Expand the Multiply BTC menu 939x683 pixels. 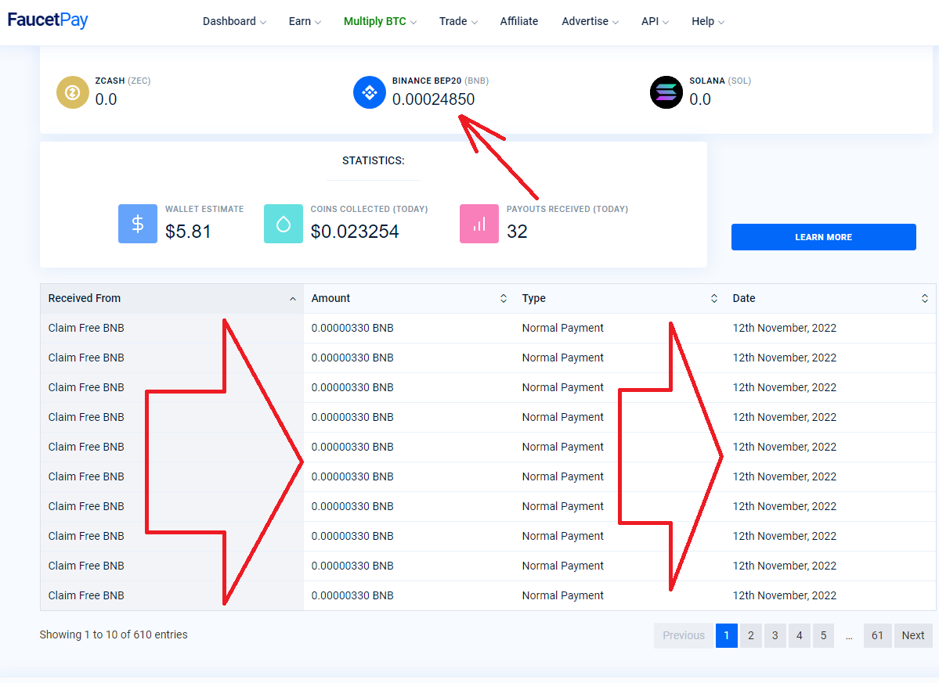[381, 22]
